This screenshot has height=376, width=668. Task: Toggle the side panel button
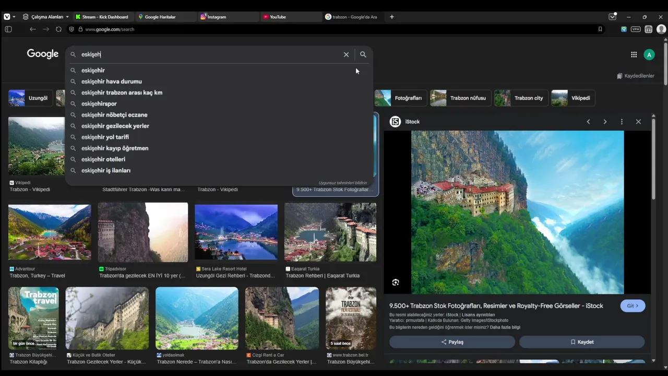(x=8, y=29)
